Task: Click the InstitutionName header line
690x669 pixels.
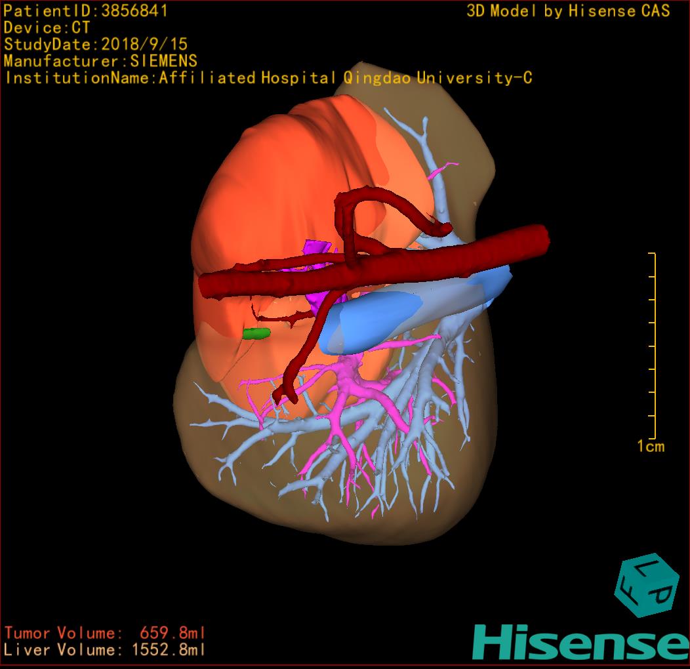Action: click(x=268, y=78)
